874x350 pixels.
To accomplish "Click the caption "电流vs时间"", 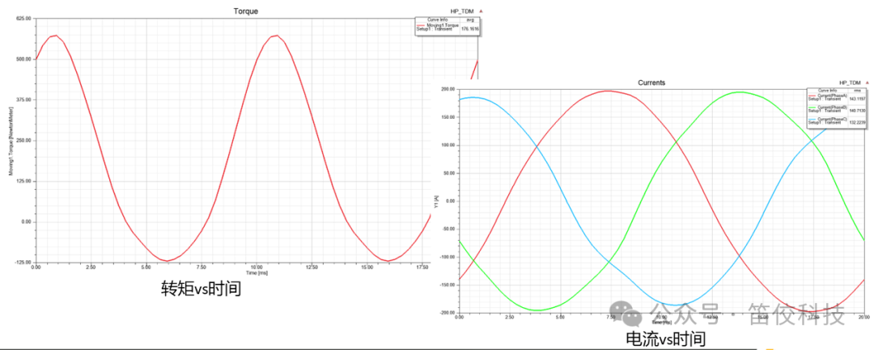I will (665, 339).
